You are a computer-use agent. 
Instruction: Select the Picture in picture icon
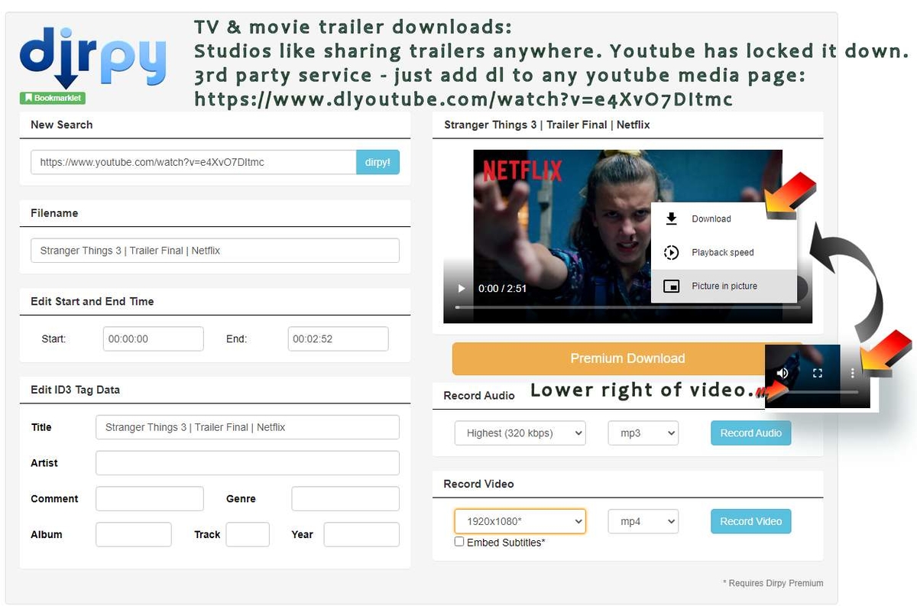pyautogui.click(x=671, y=285)
